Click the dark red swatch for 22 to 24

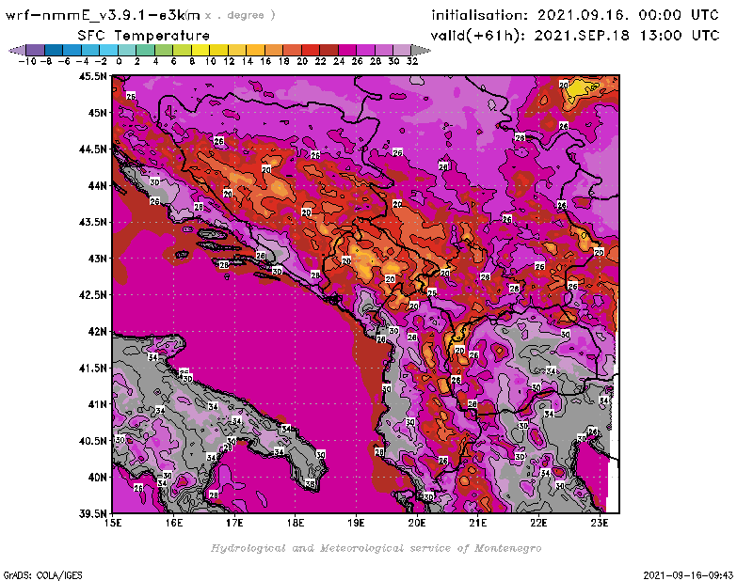(328, 50)
